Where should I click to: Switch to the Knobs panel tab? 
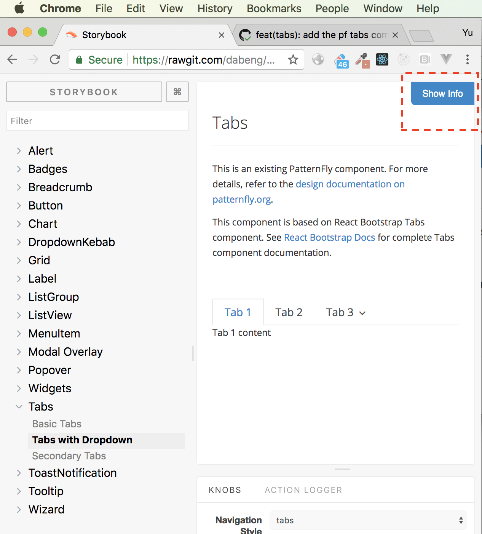click(x=225, y=490)
